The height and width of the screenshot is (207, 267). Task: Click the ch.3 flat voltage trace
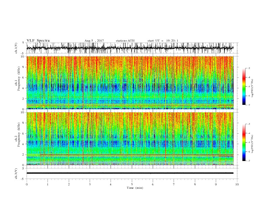[x=130, y=173]
